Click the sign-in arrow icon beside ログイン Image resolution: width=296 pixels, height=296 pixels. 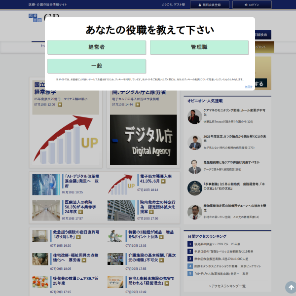pyautogui.click(x=246, y=5)
